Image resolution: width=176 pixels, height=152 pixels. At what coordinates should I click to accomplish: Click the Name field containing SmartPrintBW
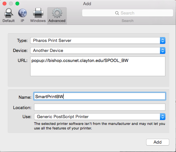(x=100, y=96)
